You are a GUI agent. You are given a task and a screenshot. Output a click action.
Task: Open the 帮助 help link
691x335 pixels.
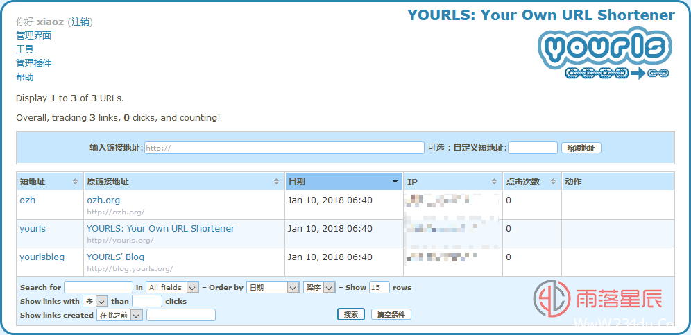point(25,78)
